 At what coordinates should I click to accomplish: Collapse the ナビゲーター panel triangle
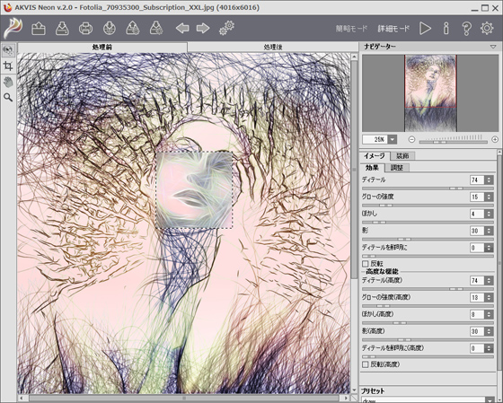tap(493, 47)
